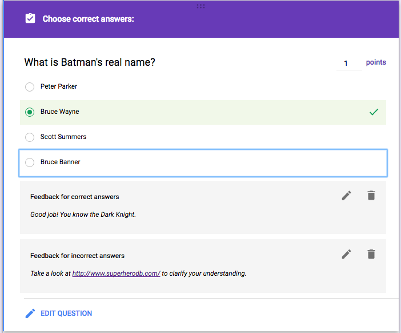401x333 pixels.
Task: Open the superherodb.com link
Action: coord(116,273)
